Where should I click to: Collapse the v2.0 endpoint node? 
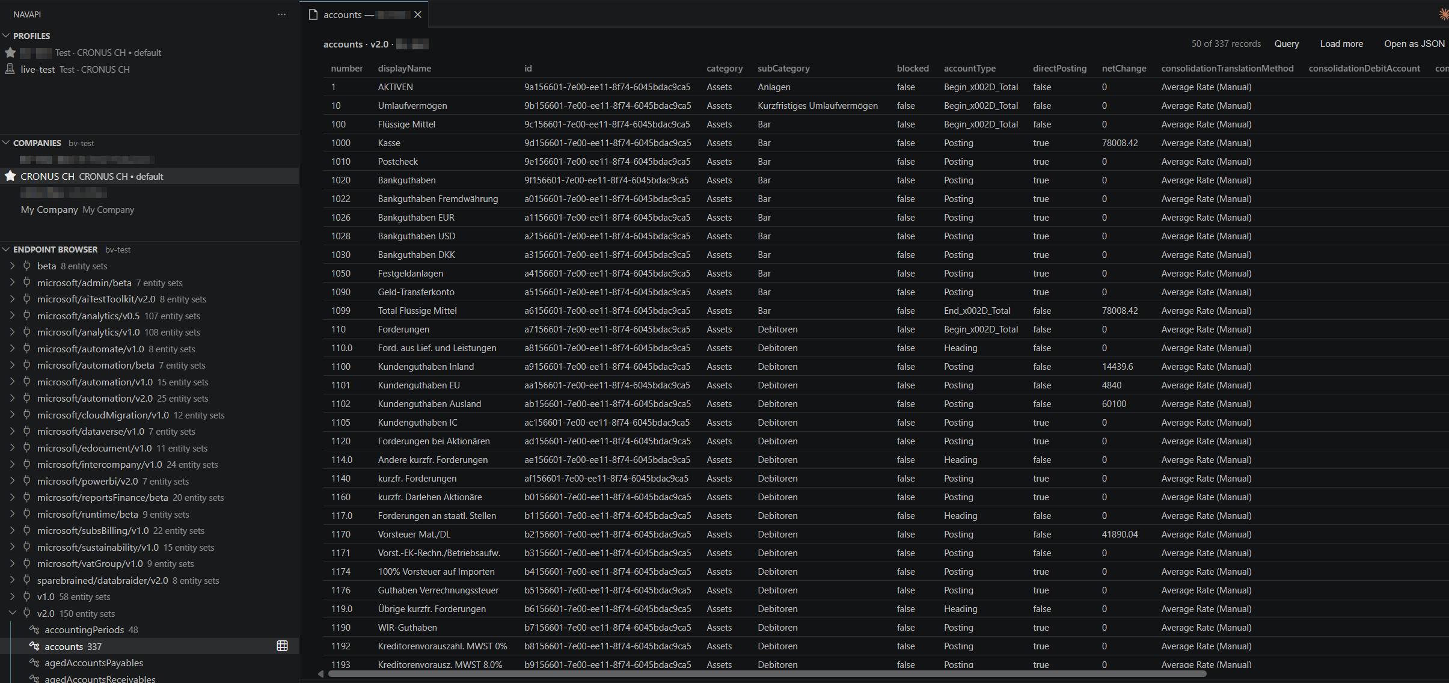(x=12, y=613)
